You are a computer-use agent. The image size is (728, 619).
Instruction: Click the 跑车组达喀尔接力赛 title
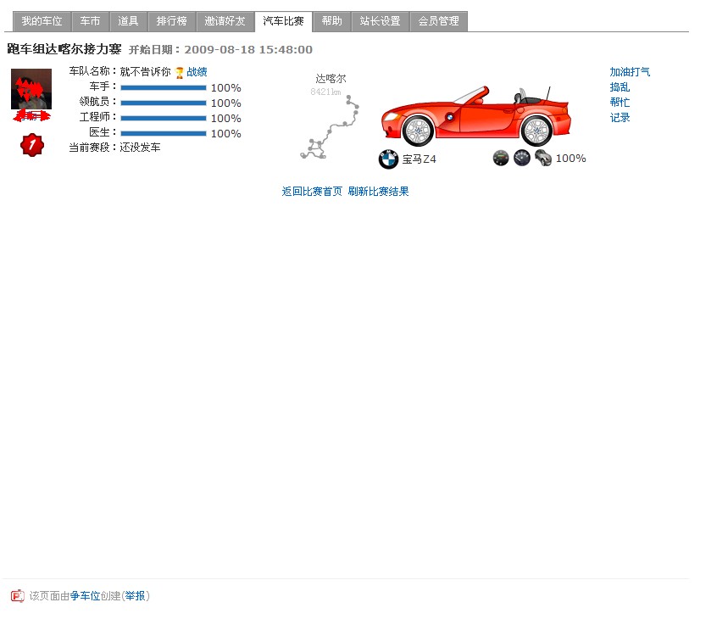(x=64, y=49)
